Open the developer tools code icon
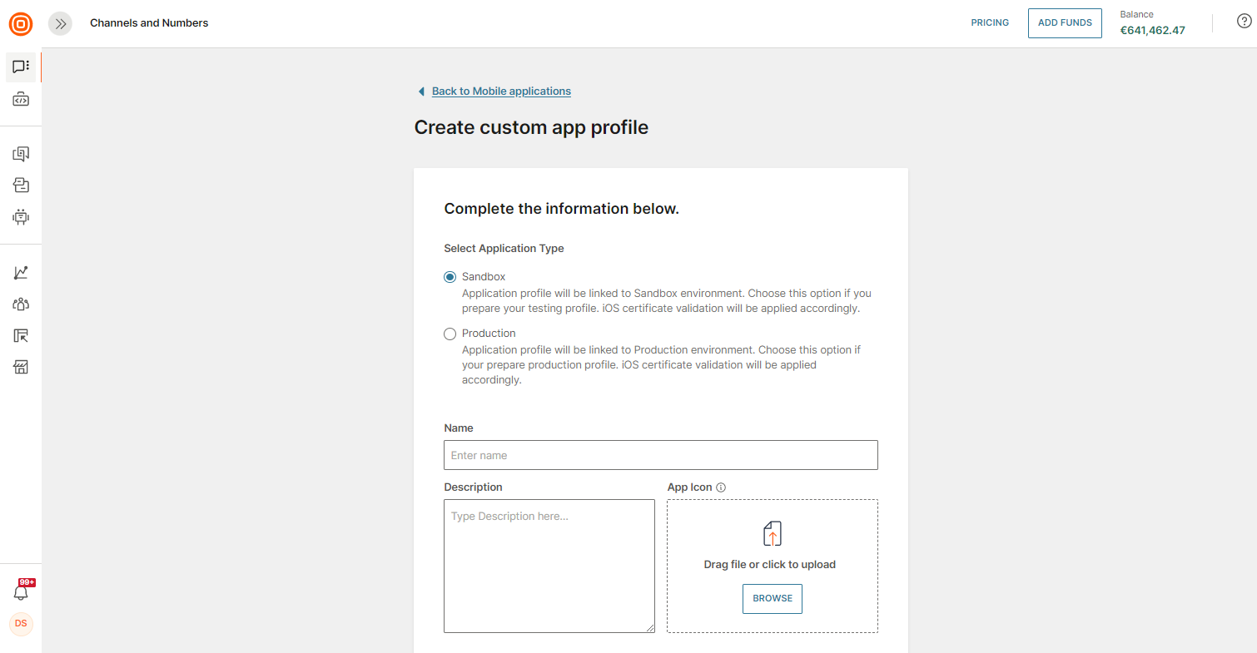This screenshot has width=1257, height=653. [21, 100]
